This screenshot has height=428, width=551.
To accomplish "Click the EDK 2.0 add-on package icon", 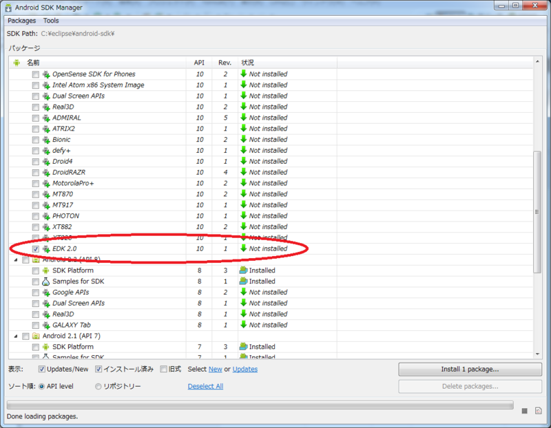I will click(46, 249).
